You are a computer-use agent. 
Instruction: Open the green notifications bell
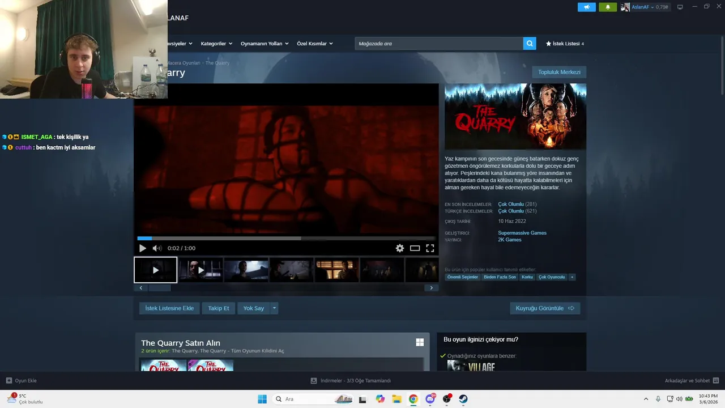point(608,7)
